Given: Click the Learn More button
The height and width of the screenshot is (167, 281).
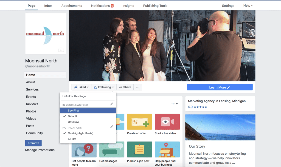Looking at the screenshot, I should point(220,87).
